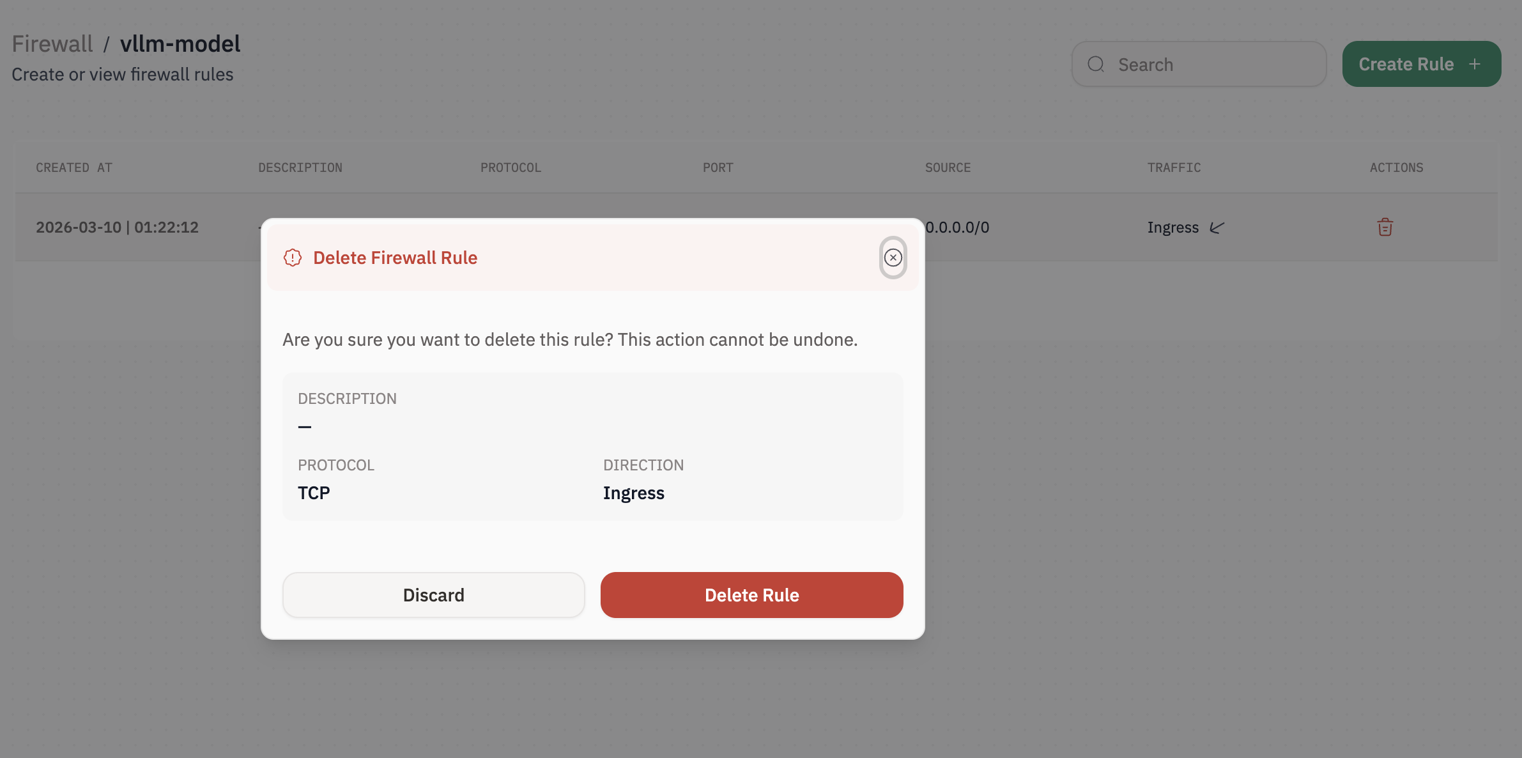Click the Create Rule button
Image resolution: width=1522 pixels, height=758 pixels.
1406,65
